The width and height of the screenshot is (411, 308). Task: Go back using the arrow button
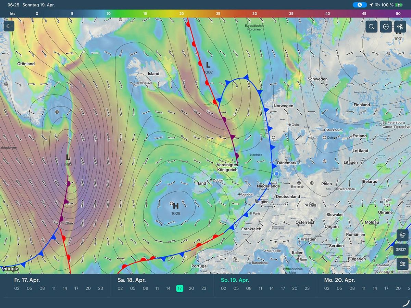tap(9, 26)
